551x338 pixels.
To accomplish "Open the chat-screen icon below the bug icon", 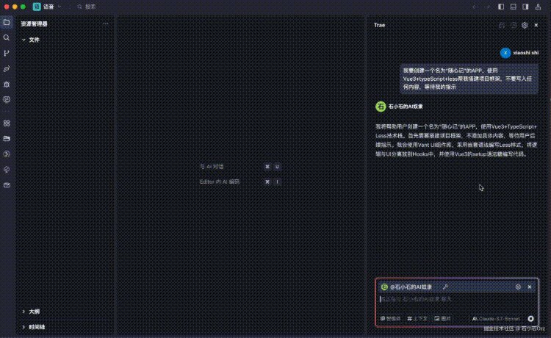I will [x=7, y=100].
